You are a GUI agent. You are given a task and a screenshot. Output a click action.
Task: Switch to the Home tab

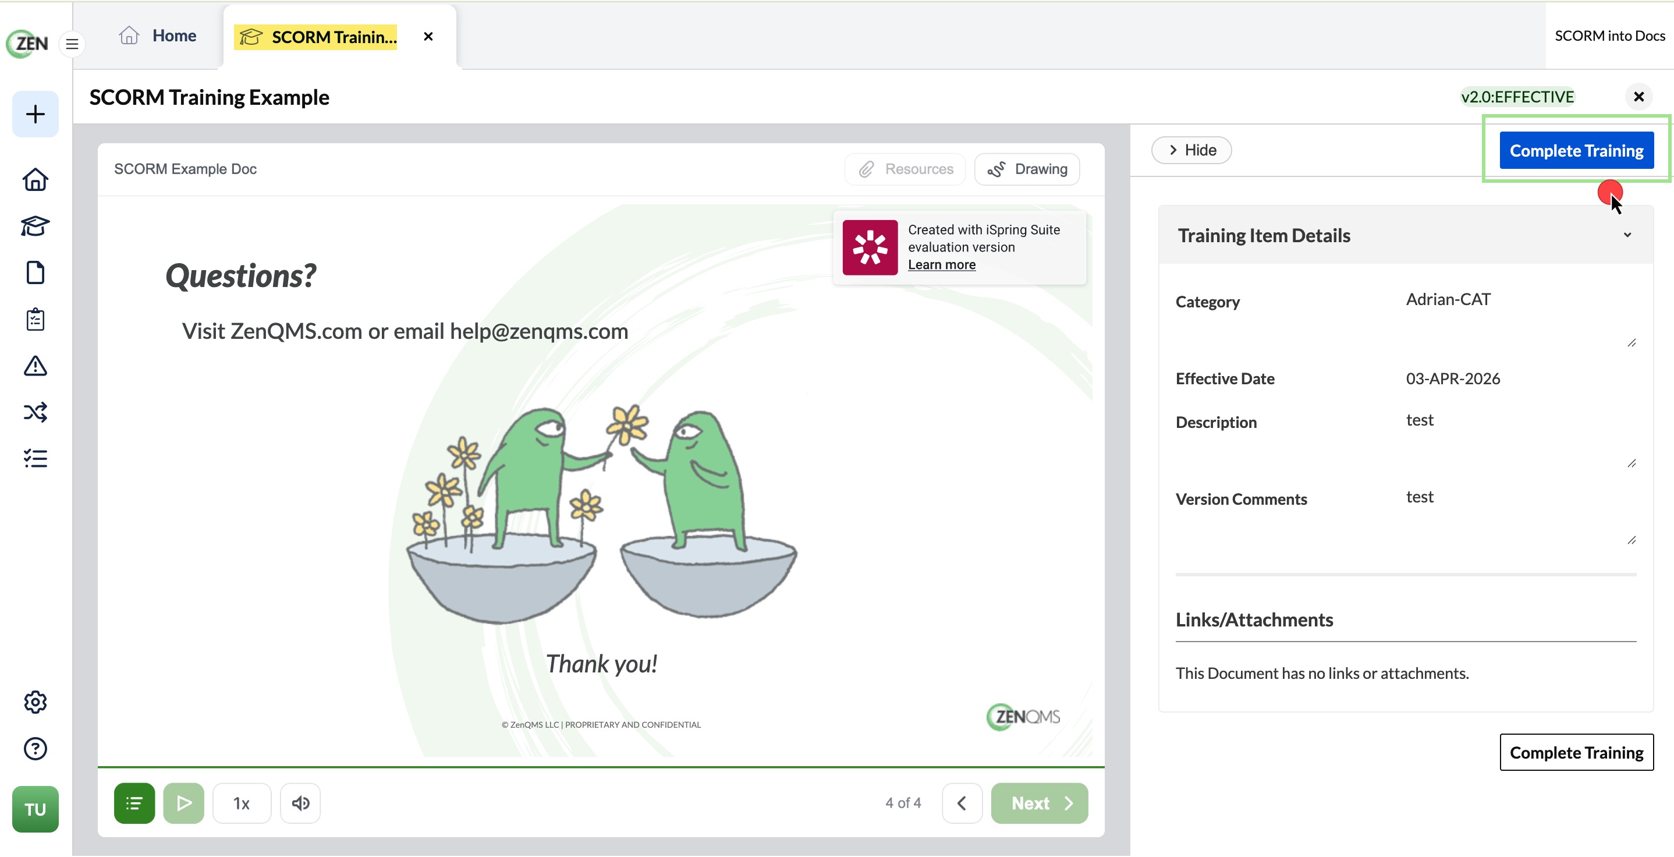click(x=158, y=36)
